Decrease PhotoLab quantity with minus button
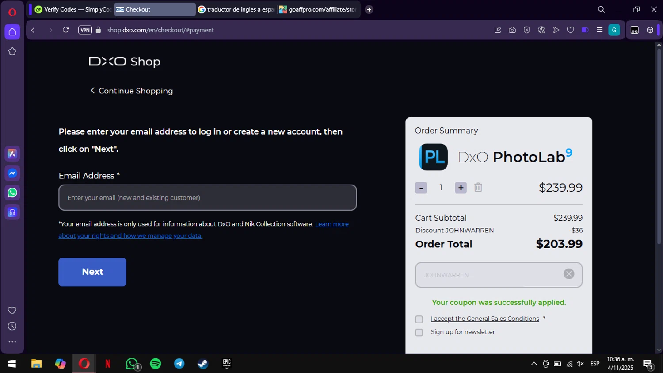Screen dimensions: 663x373 [421, 188]
